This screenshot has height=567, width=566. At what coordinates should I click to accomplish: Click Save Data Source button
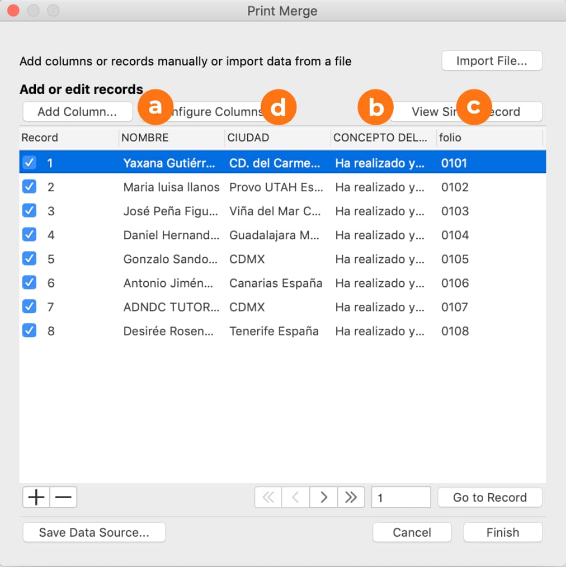94,532
